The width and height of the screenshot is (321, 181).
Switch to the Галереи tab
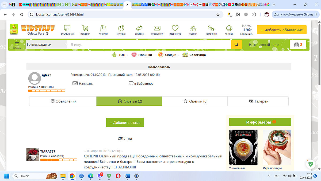[258, 101]
